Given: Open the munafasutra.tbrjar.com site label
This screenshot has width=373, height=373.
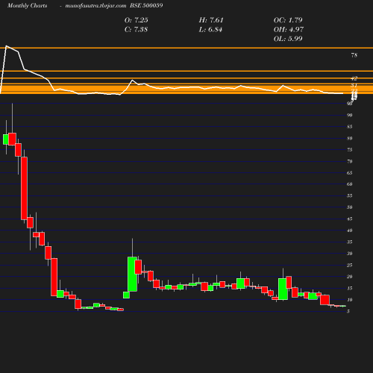Looking at the screenshot, I should coord(95,6).
